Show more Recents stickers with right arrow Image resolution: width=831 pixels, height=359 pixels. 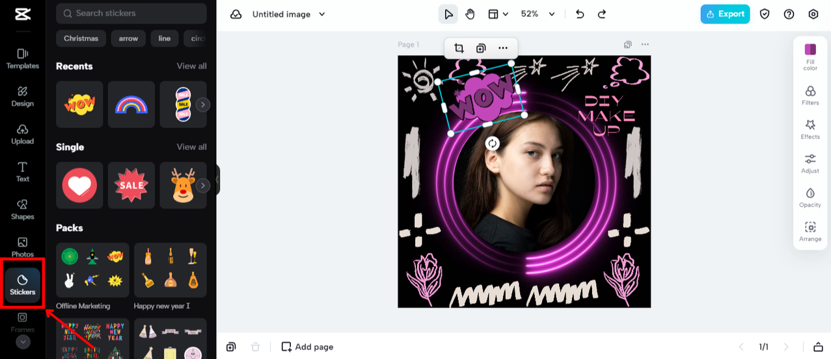point(203,105)
